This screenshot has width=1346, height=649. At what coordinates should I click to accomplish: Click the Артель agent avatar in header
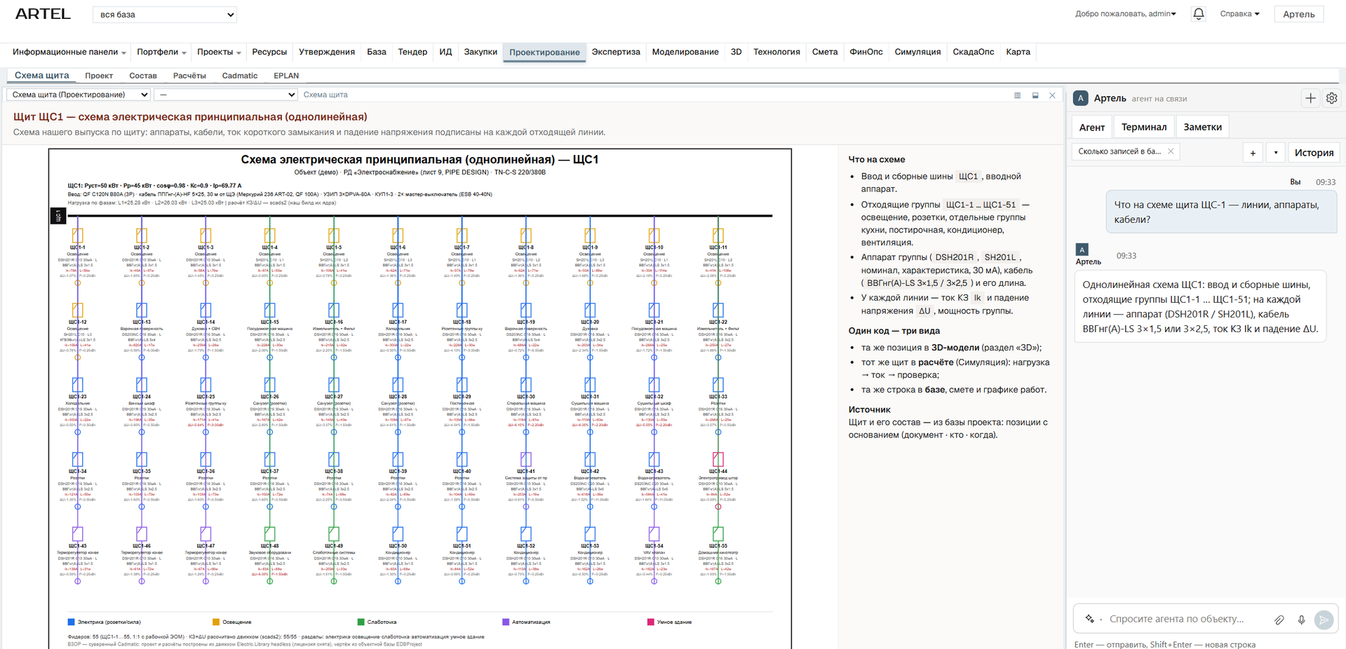pyautogui.click(x=1081, y=98)
